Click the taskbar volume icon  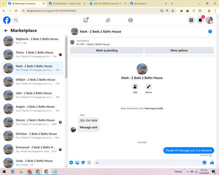tap(192, 171)
